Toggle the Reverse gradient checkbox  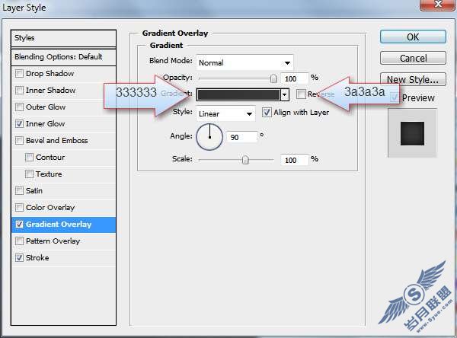pos(301,94)
